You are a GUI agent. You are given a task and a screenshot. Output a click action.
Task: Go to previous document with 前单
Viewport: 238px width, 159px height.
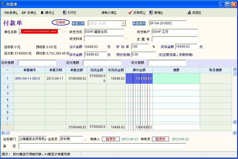pyautogui.click(x=11, y=13)
